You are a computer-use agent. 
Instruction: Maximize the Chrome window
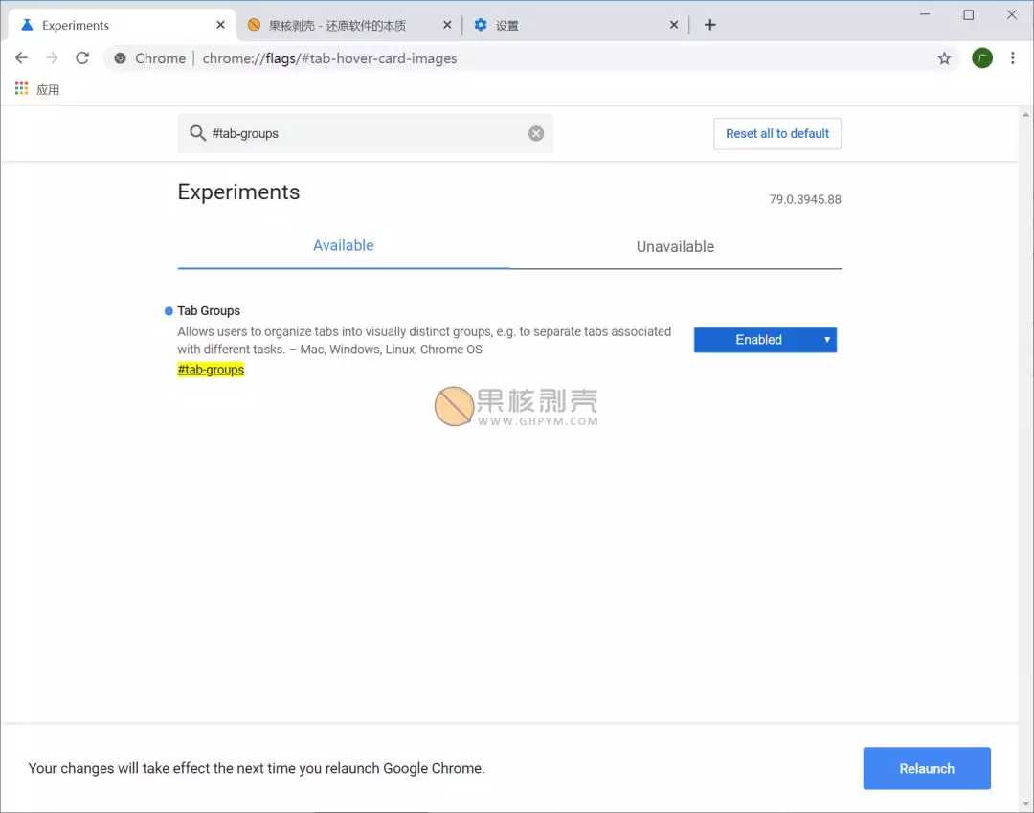click(x=968, y=14)
